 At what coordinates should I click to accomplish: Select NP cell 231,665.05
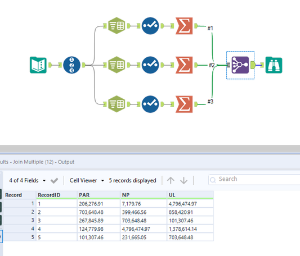tap(144, 237)
